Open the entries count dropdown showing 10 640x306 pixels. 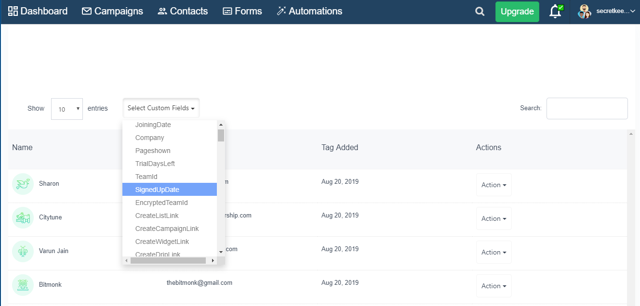click(67, 109)
